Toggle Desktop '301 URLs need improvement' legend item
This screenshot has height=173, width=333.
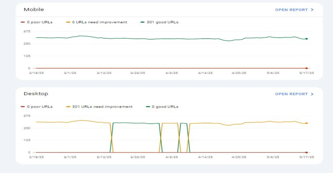(99, 107)
